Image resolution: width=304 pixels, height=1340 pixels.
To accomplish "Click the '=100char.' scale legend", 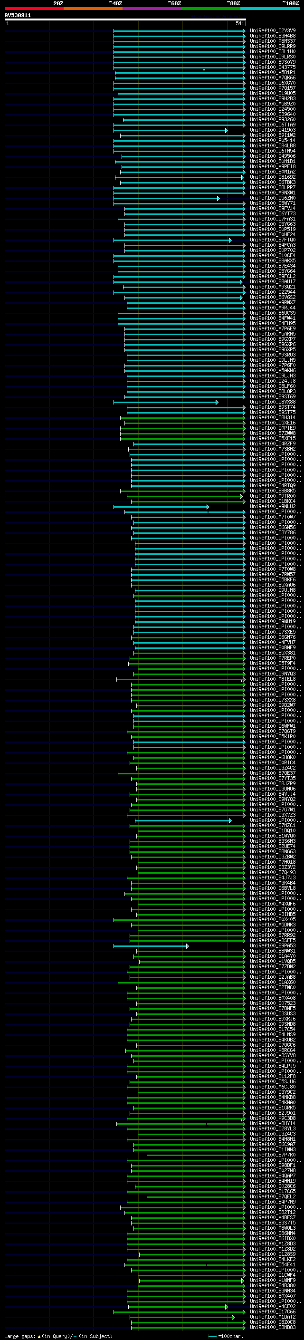I will (x=226, y=1336).
